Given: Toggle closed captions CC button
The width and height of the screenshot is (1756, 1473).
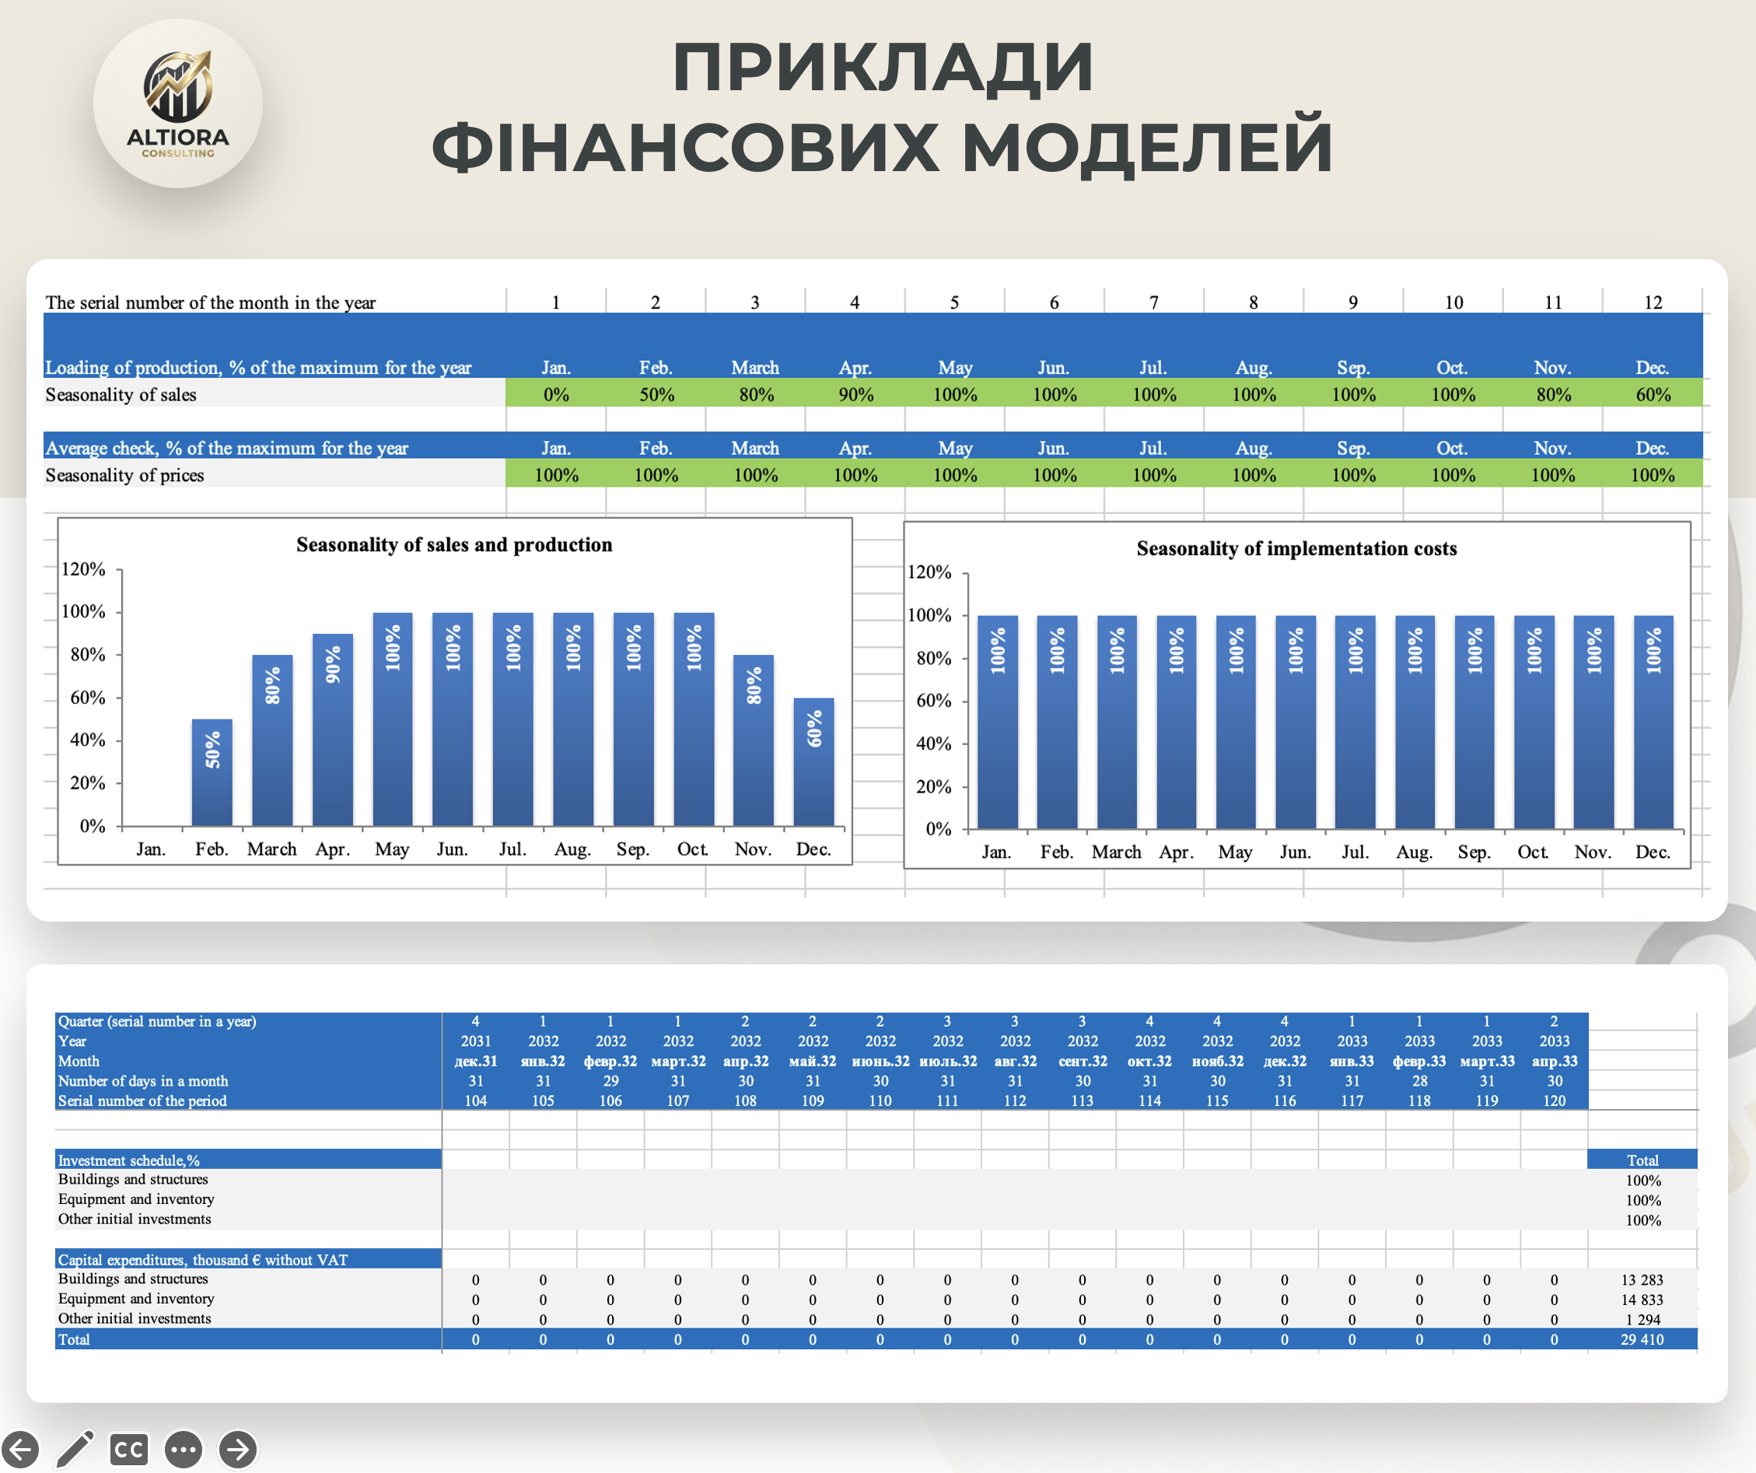Looking at the screenshot, I should tap(129, 1450).
